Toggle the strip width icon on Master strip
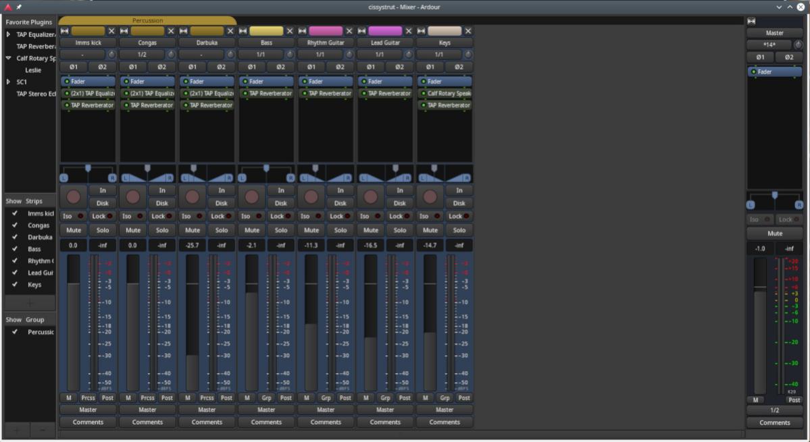The image size is (810, 442). (x=751, y=21)
